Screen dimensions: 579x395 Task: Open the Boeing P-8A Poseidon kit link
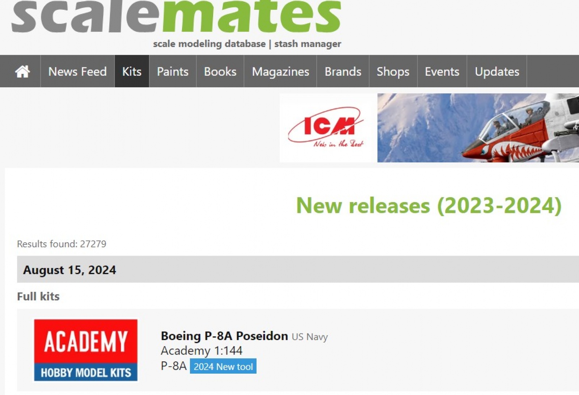click(224, 336)
